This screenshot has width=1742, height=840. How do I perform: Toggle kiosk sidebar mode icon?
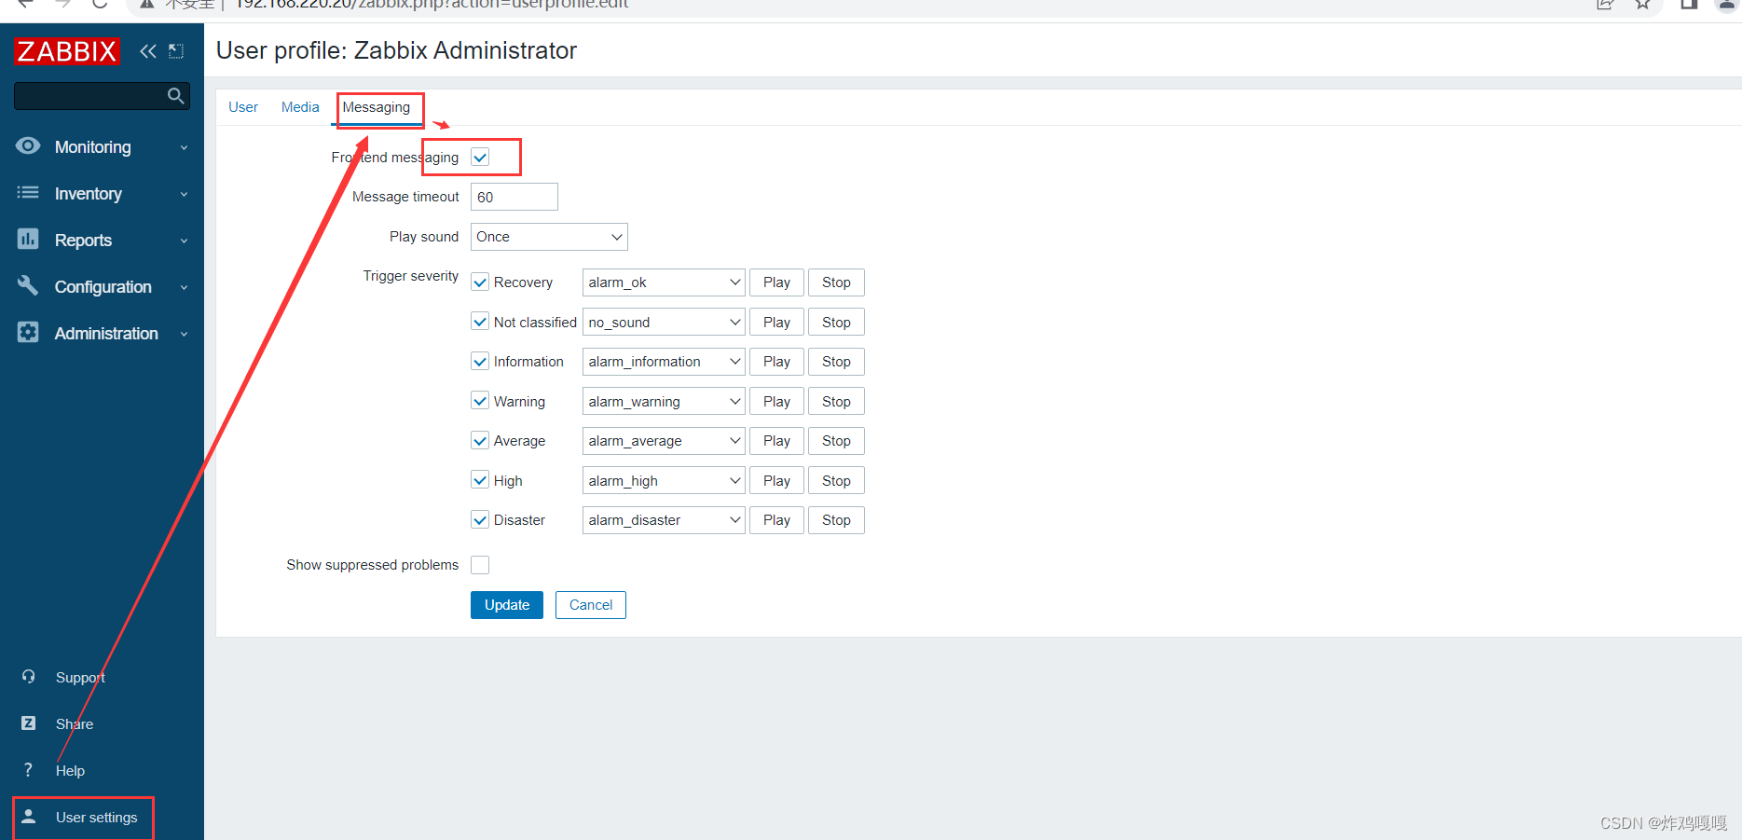click(x=176, y=51)
